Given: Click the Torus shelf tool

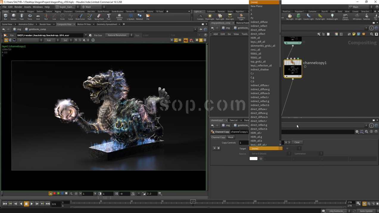Looking at the screenshot, I should click(30, 17).
